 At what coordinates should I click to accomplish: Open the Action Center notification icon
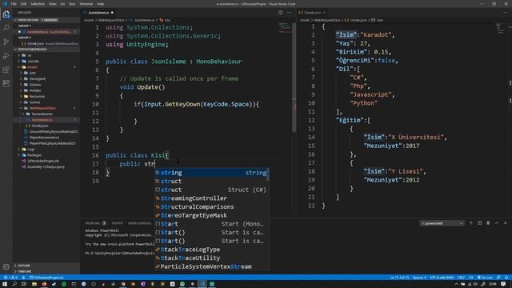point(503,284)
